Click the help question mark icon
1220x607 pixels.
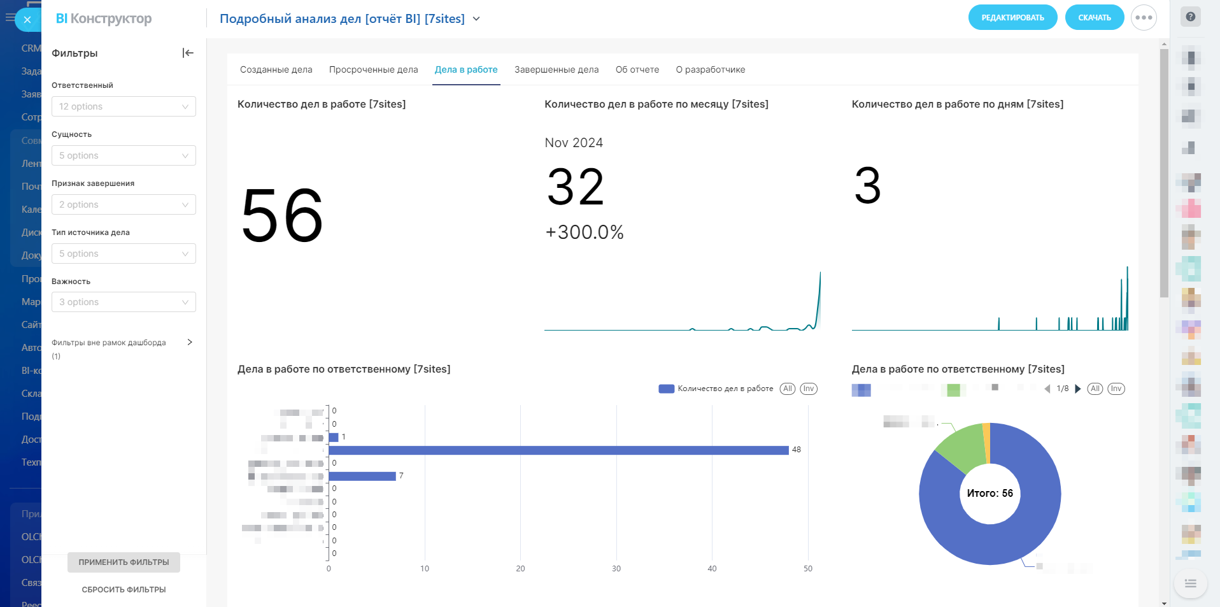point(1190,17)
